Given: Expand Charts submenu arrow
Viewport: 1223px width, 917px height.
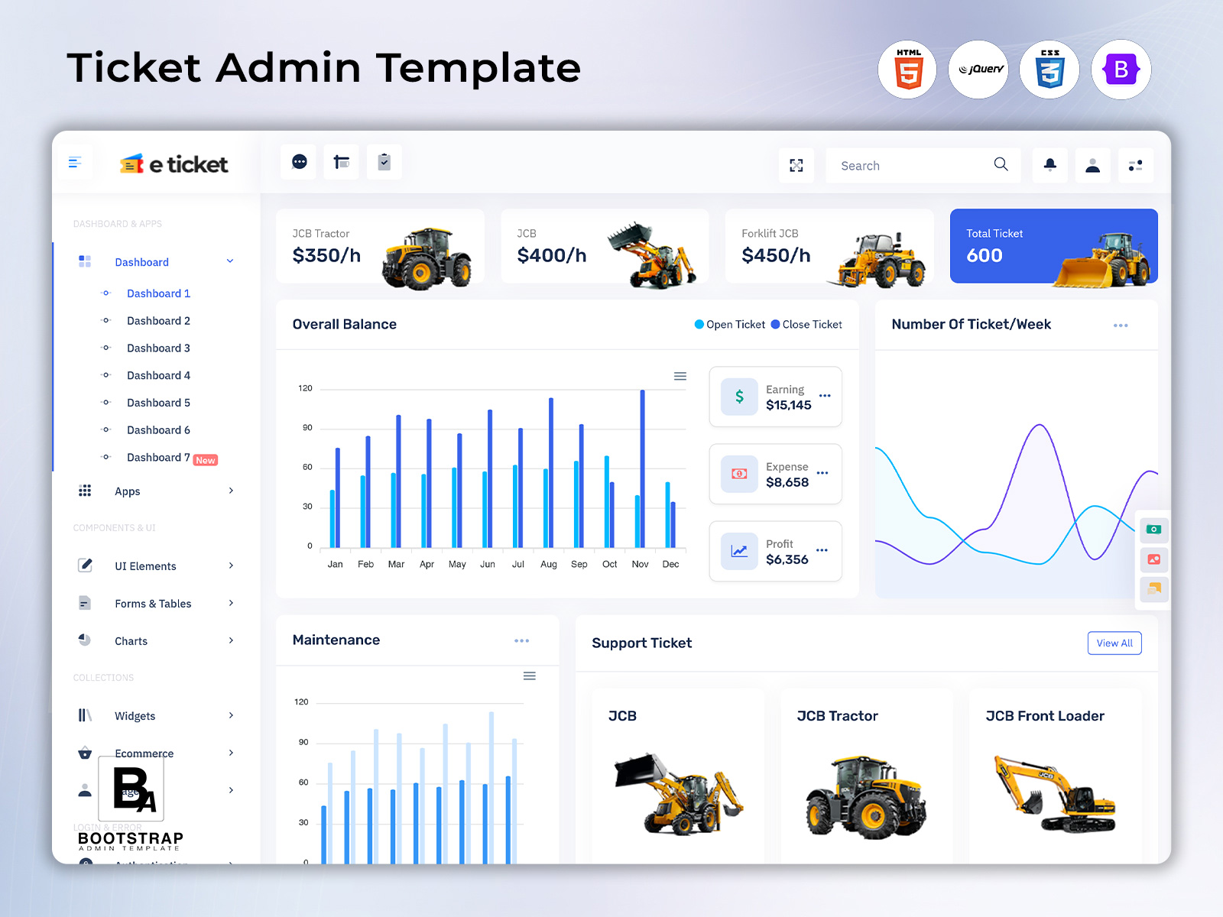Looking at the screenshot, I should (x=231, y=640).
